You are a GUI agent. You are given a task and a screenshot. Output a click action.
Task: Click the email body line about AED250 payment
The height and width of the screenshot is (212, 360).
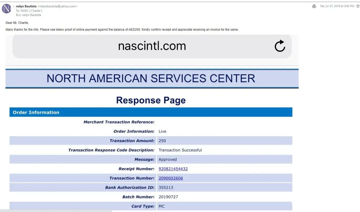(x=122, y=30)
